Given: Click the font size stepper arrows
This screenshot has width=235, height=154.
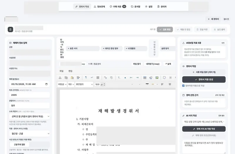Looking at the screenshot, I should 105,84.
